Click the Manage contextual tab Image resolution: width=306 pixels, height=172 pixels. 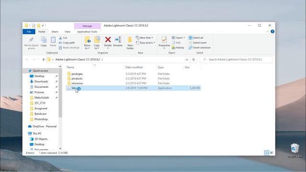point(87,26)
